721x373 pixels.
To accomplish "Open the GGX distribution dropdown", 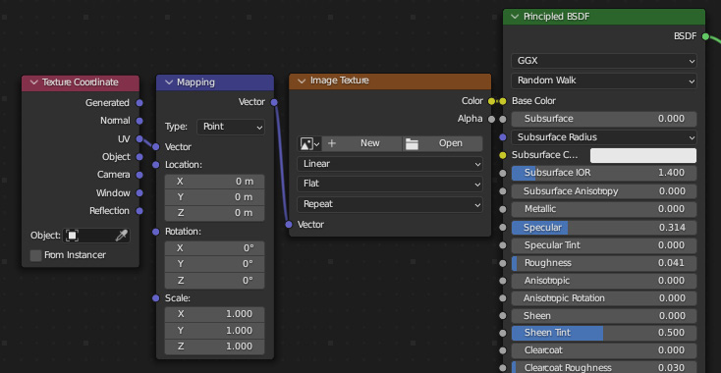I will 604,61.
